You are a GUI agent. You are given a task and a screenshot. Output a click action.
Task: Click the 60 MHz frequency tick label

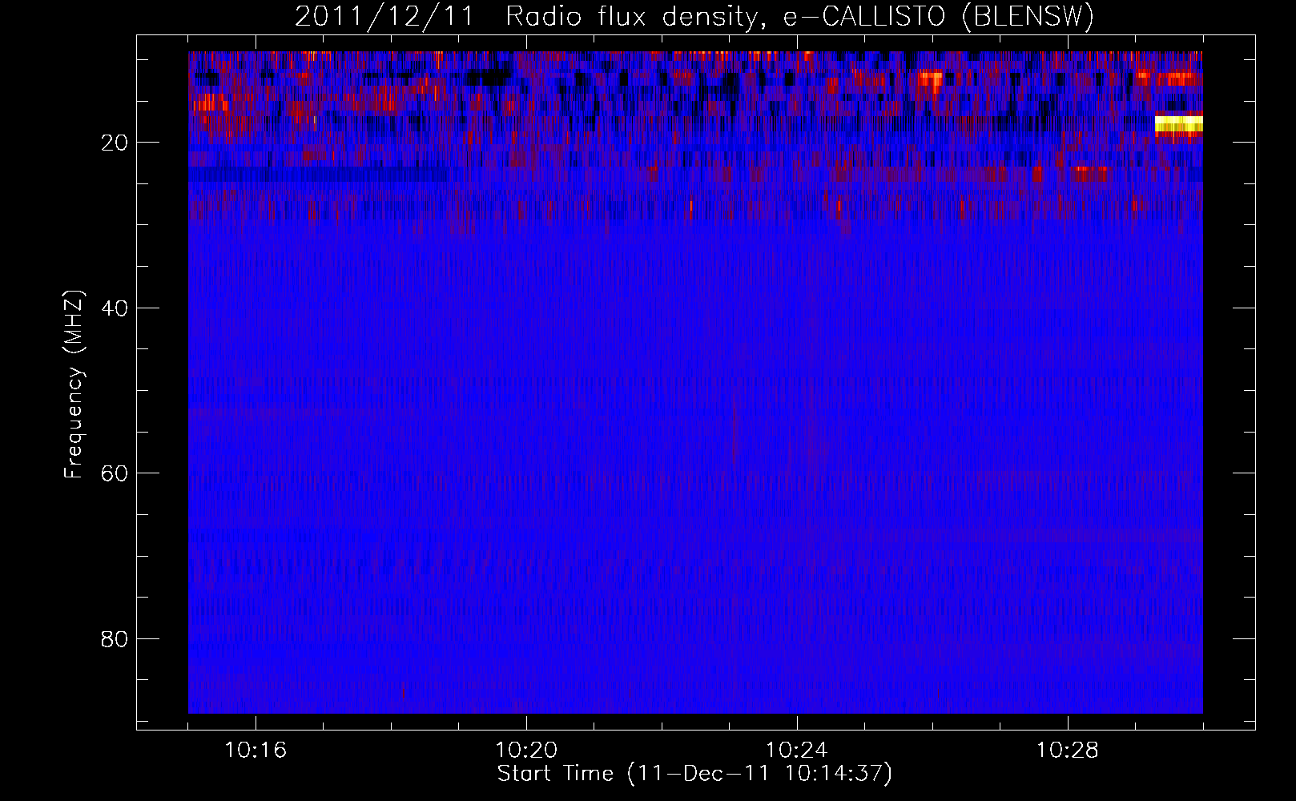(115, 473)
